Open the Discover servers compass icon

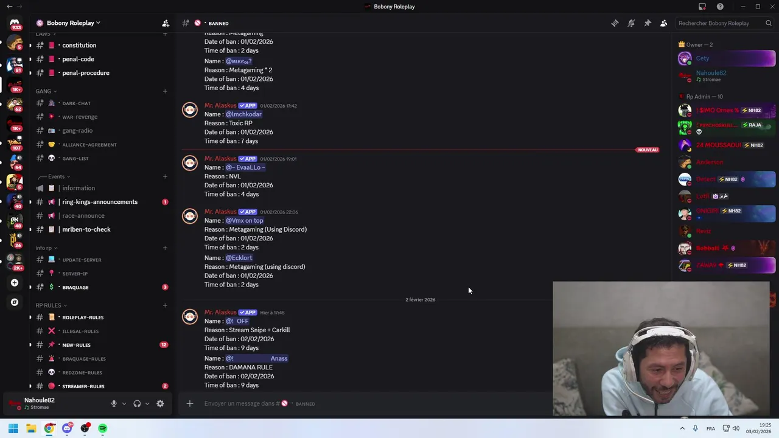tap(15, 302)
